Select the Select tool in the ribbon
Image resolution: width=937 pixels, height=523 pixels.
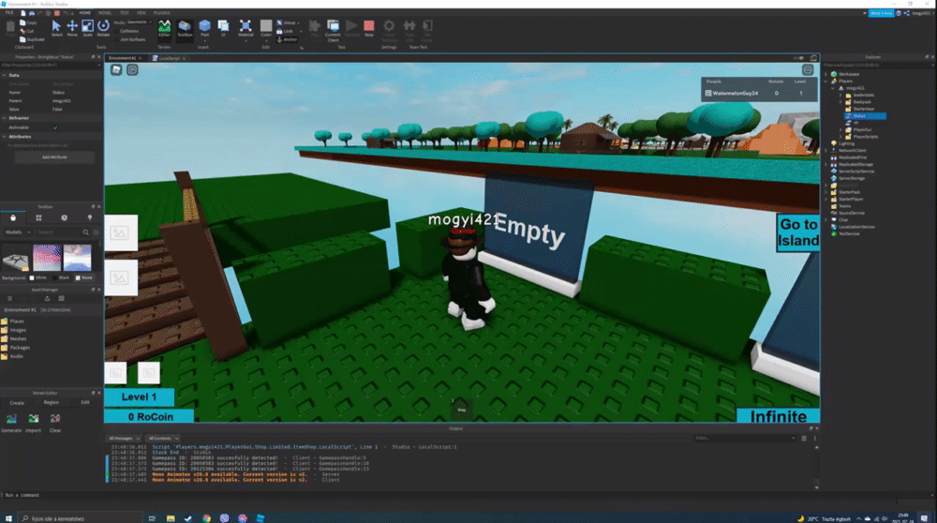tap(56, 28)
